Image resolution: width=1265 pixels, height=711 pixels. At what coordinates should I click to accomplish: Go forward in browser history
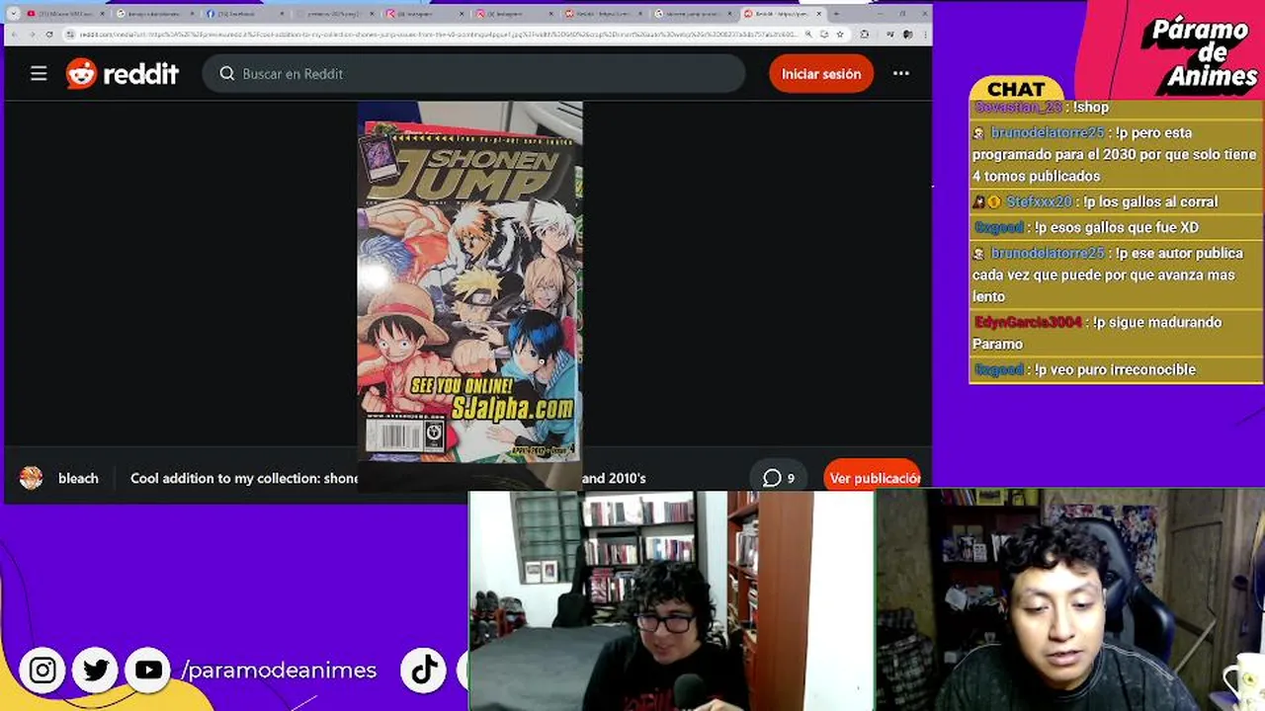pyautogui.click(x=33, y=35)
